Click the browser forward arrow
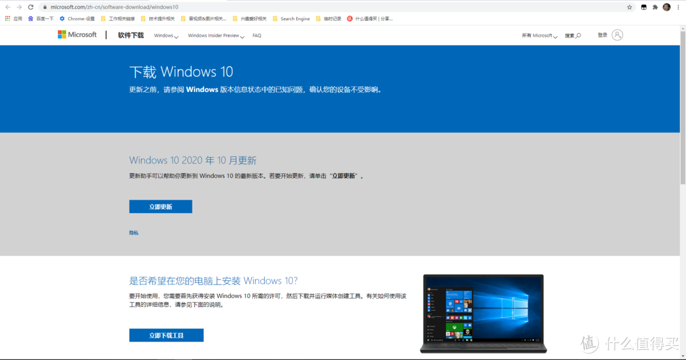Screen dimensions: 686x360 click(x=19, y=7)
